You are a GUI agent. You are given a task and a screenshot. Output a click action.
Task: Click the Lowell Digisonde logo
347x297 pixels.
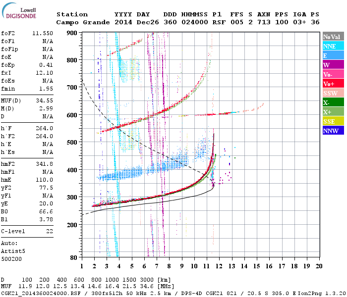click(x=19, y=11)
